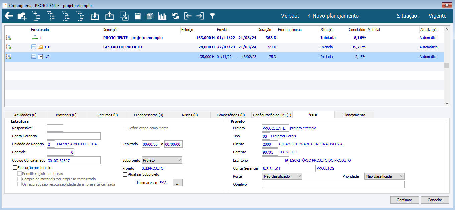Open the Subprojeto dropdown
The image size is (455, 210).
[x=162, y=160]
